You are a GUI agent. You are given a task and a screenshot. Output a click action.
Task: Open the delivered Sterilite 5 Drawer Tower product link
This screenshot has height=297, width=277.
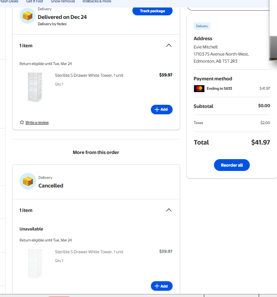point(89,75)
